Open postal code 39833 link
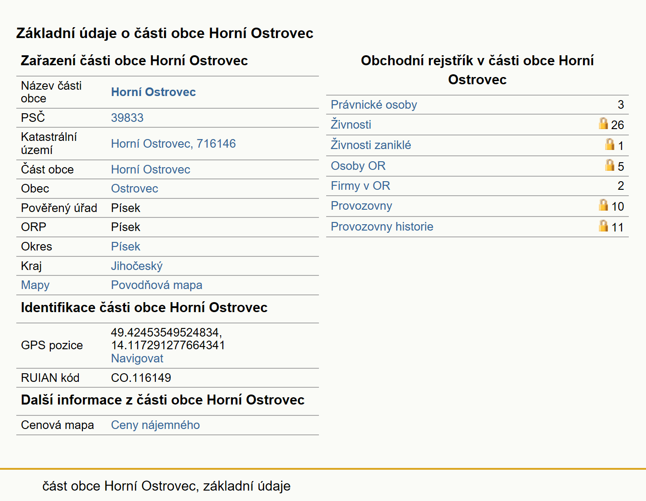The width and height of the screenshot is (646, 501). click(x=127, y=118)
